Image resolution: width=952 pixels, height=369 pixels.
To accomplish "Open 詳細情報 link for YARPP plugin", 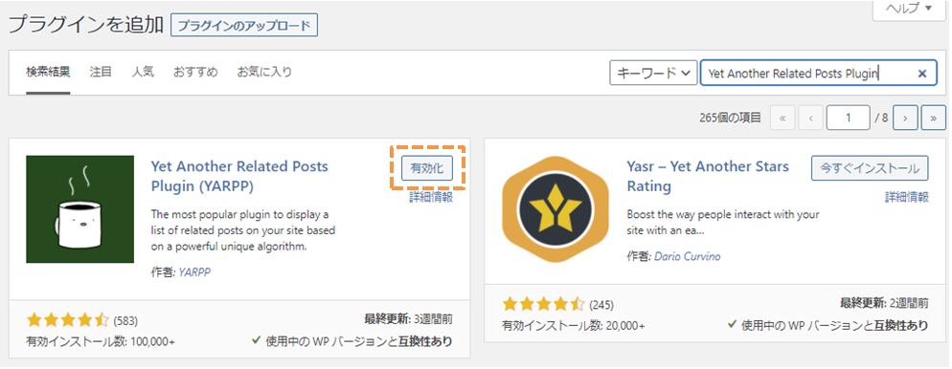I will point(430,197).
